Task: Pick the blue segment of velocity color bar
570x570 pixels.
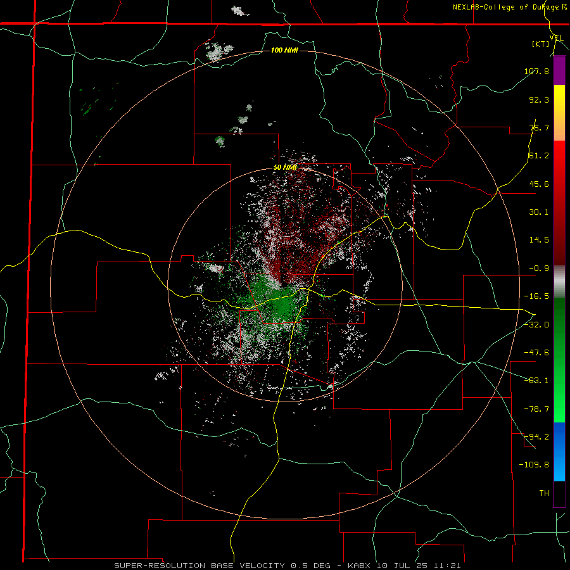Action: [559, 452]
